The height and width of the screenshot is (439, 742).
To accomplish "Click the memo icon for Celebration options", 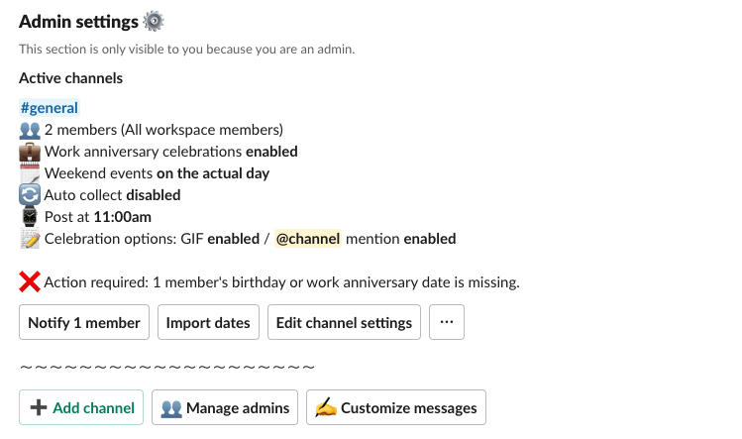I will [x=30, y=239].
